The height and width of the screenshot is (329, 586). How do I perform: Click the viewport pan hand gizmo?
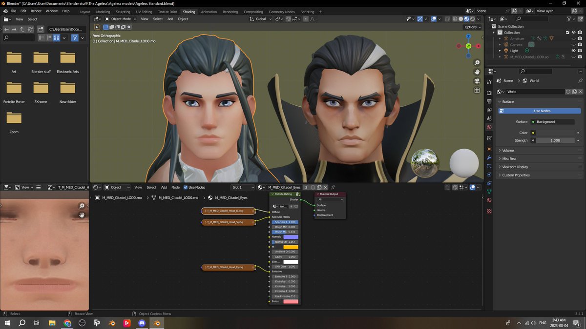point(477,72)
